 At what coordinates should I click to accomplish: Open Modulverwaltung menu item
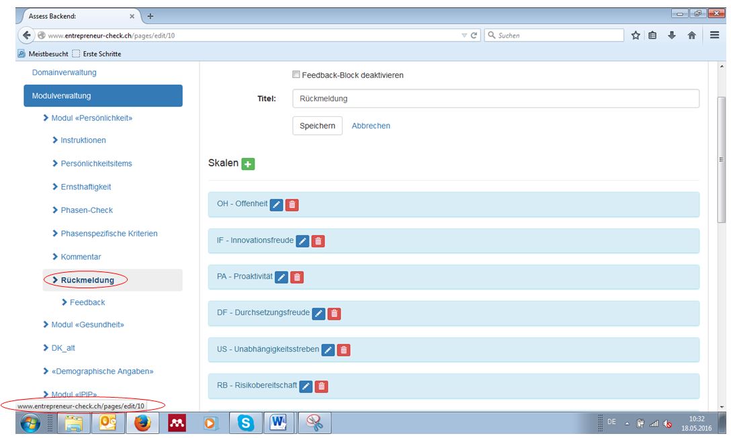coord(103,95)
